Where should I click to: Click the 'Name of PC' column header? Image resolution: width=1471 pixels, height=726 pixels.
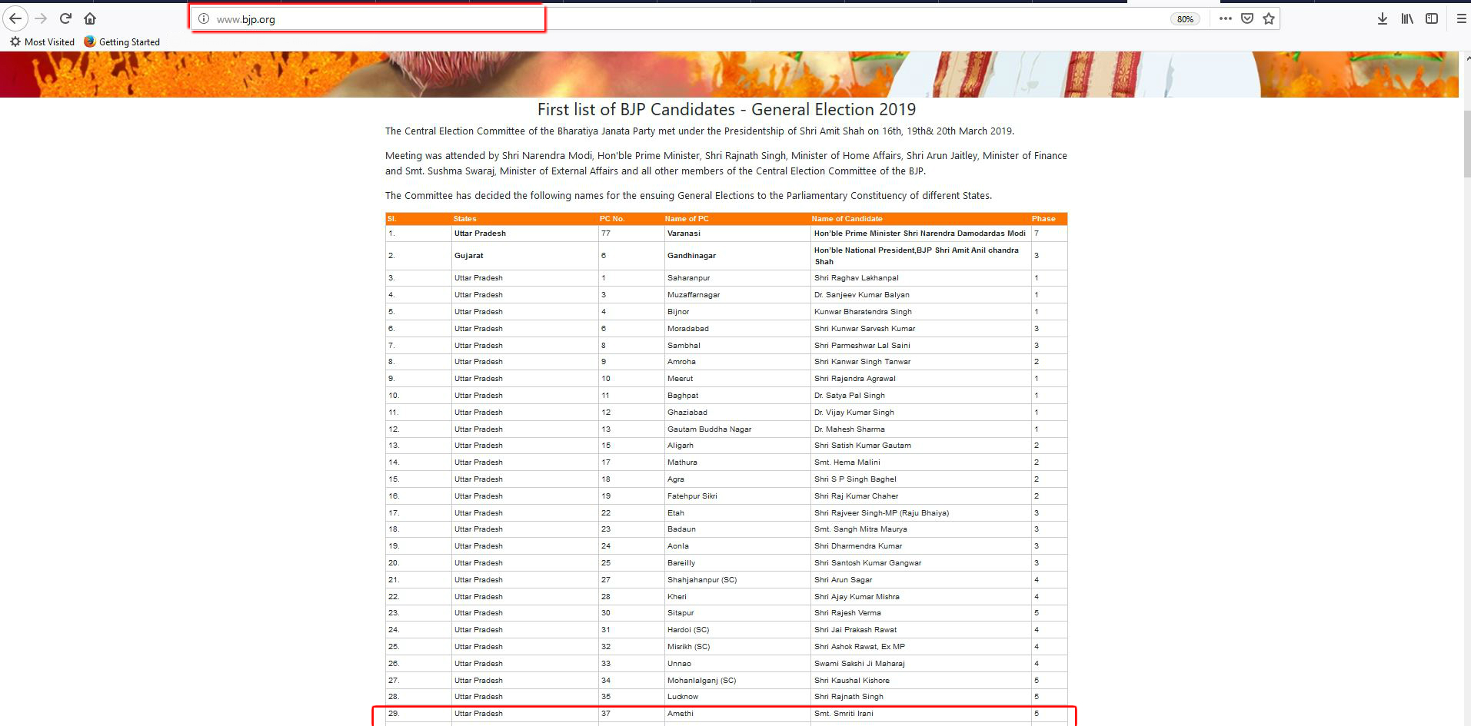(687, 219)
